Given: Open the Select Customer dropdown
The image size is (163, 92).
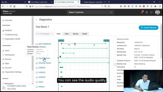Looking at the screenshot, I should [x=90, y=12].
